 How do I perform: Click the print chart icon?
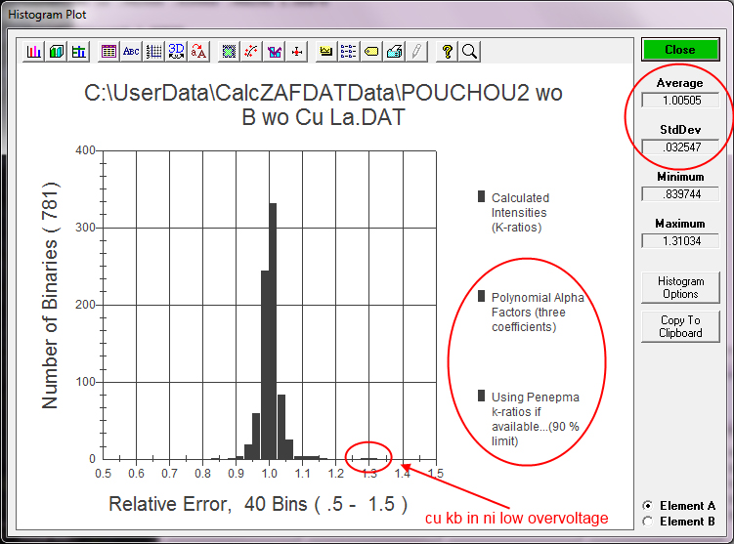395,51
